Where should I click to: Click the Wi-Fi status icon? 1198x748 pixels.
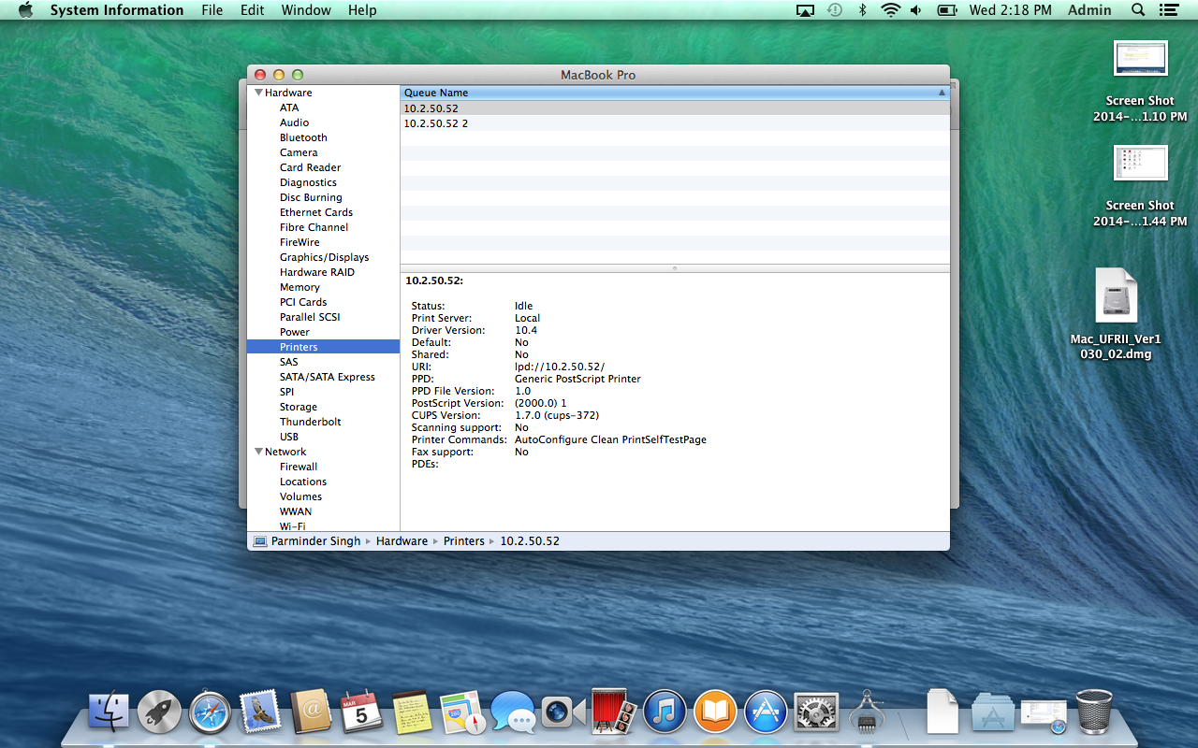coord(890,10)
